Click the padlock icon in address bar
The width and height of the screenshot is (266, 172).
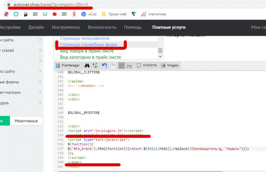point(9,4)
